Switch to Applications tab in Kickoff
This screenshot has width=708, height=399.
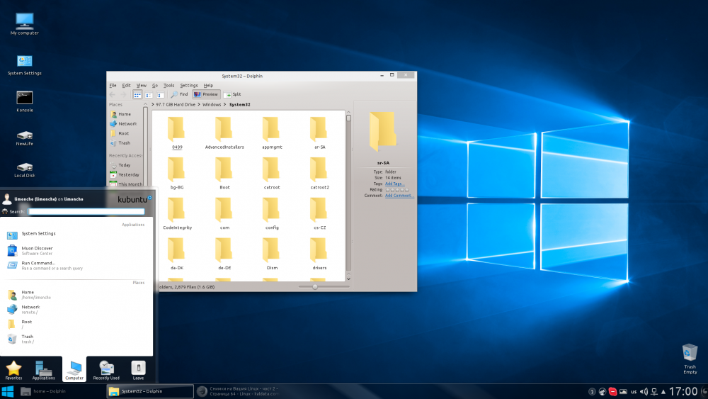pyautogui.click(x=43, y=370)
